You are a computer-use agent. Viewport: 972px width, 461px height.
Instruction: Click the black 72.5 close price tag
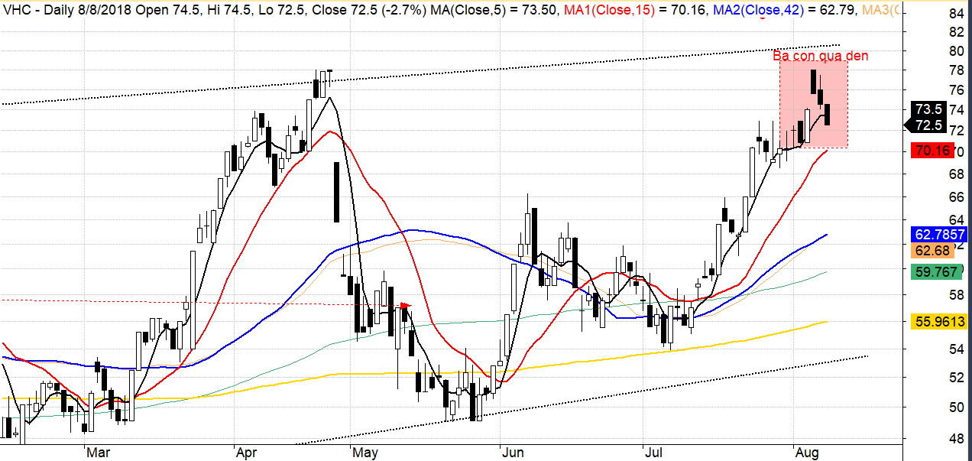[x=928, y=125]
